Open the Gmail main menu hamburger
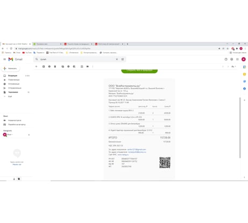248x223 pixels. click(5, 59)
